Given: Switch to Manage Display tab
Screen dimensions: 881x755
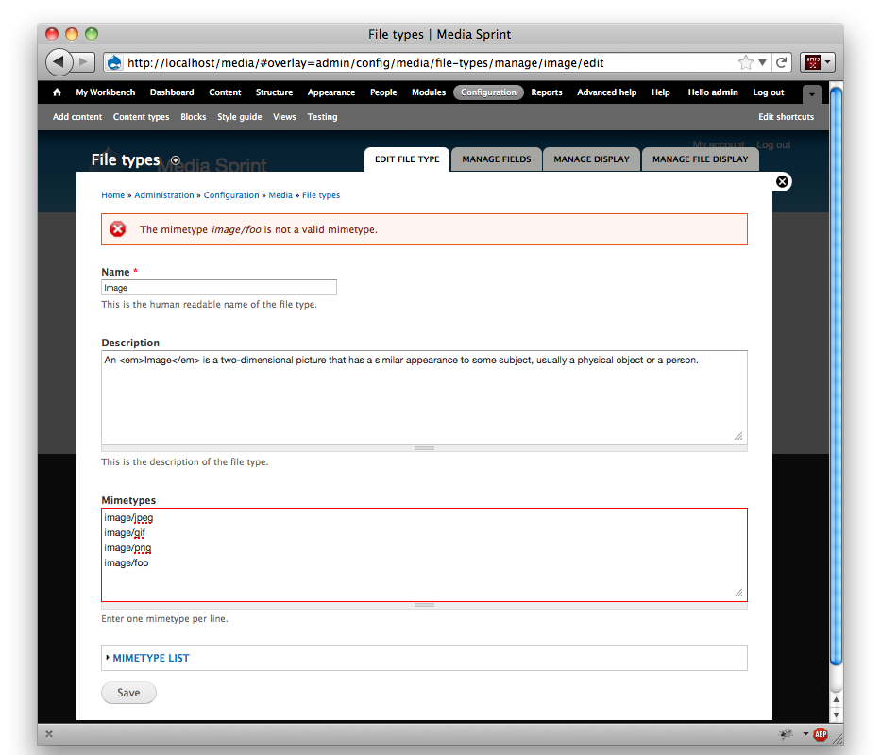Looking at the screenshot, I should click(591, 159).
